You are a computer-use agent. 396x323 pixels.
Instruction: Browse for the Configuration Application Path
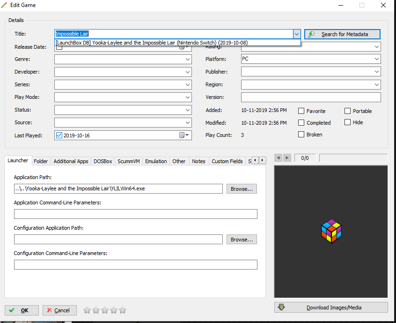[x=242, y=239]
